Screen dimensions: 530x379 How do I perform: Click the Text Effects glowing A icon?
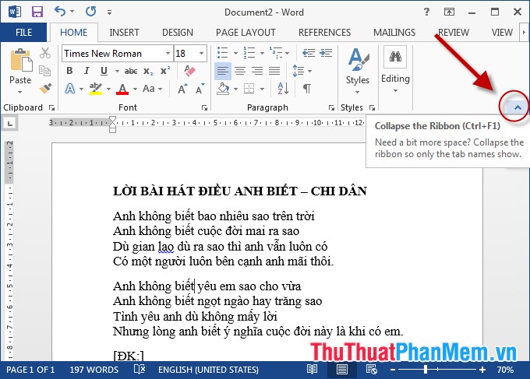pos(70,89)
